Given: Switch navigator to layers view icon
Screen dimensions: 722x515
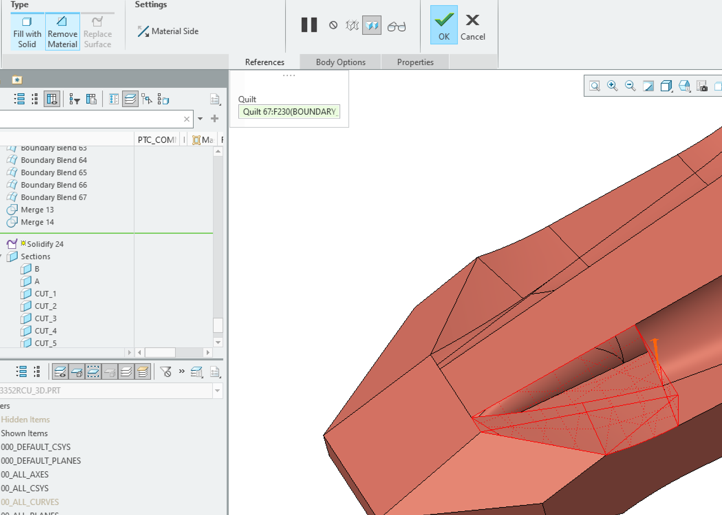Looking at the screenshot, I should tap(130, 99).
